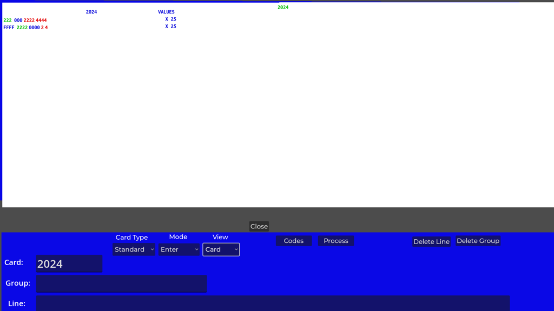This screenshot has width=554, height=311.
Task: Click the X 25 value in first row
Action: tap(170, 19)
